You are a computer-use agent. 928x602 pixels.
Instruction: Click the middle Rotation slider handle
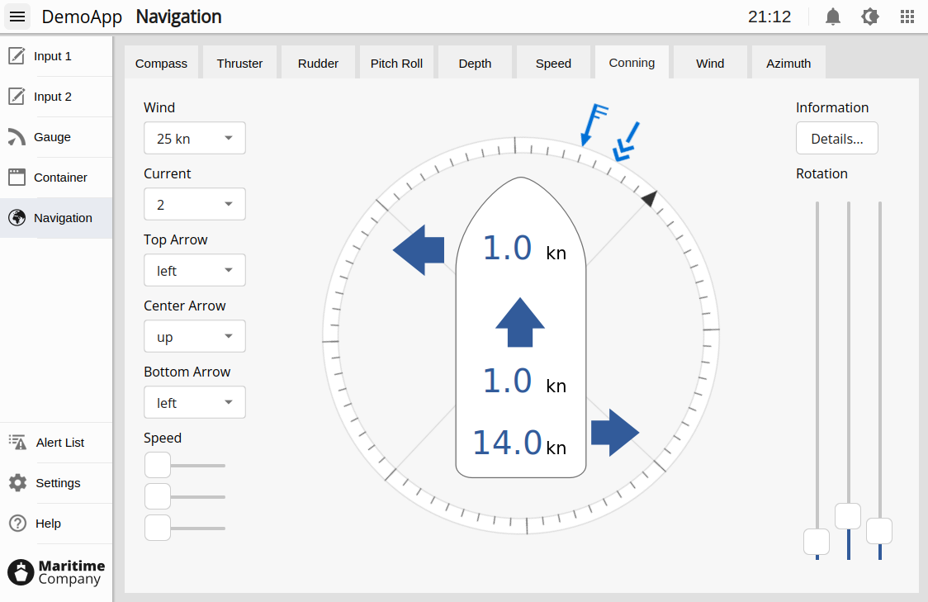point(848,516)
